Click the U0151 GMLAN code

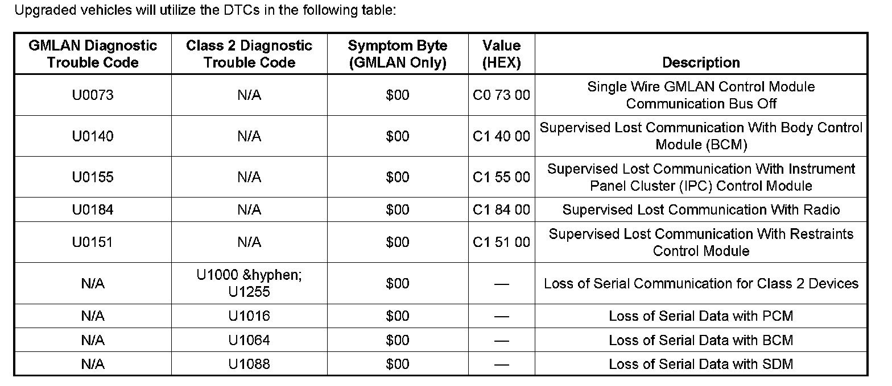tap(92, 242)
